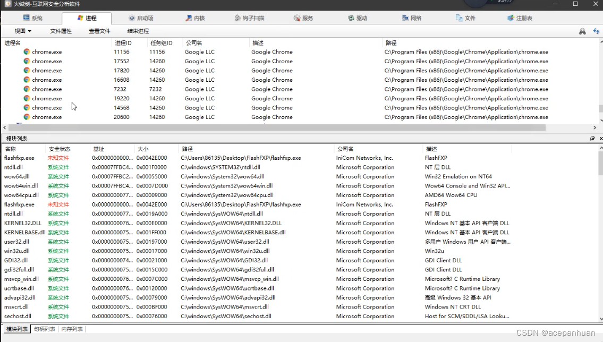The width and height of the screenshot is (603, 342).
Task: Click right arrow of horizontal scrollbar
Action: coord(594,127)
